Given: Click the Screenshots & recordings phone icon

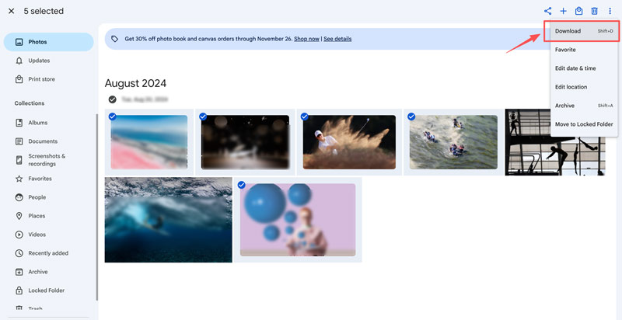Looking at the screenshot, I should tap(19, 160).
